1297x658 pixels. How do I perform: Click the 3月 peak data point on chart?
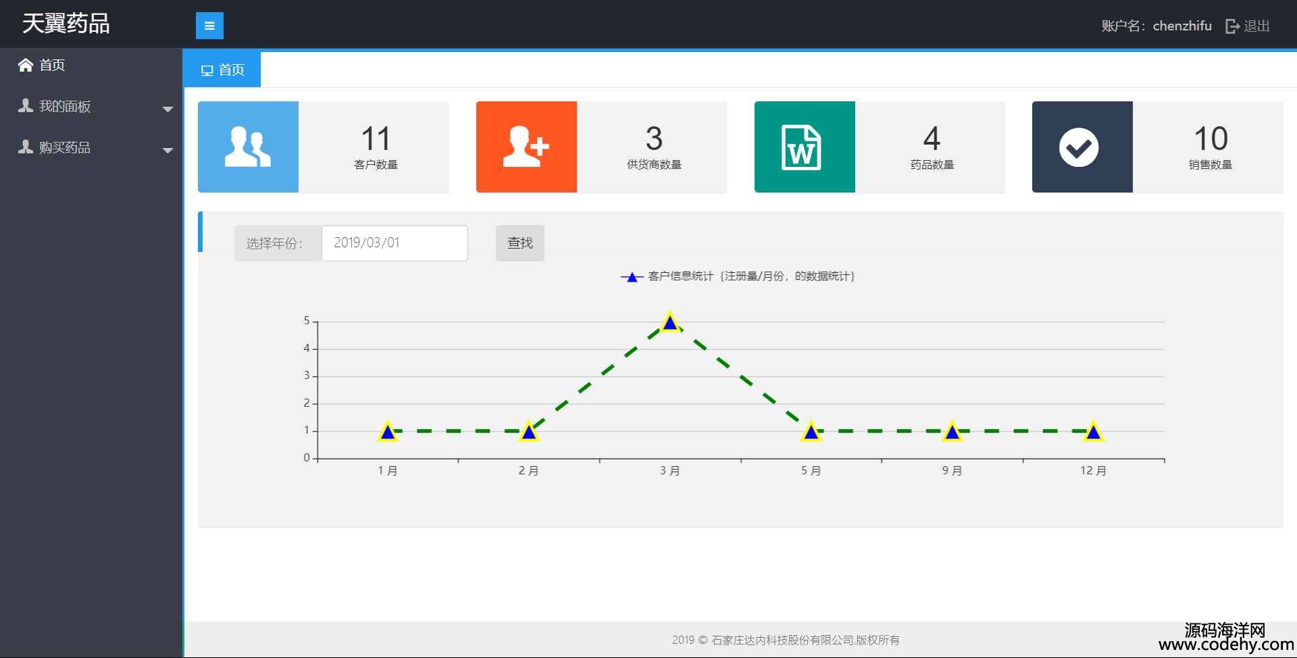tap(670, 323)
